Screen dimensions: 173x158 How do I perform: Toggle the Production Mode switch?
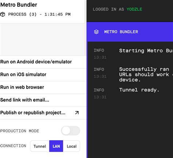coord(70,131)
